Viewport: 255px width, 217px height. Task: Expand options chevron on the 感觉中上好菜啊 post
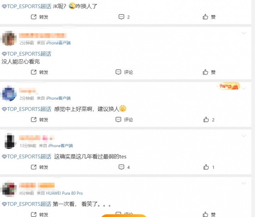tap(243, 88)
